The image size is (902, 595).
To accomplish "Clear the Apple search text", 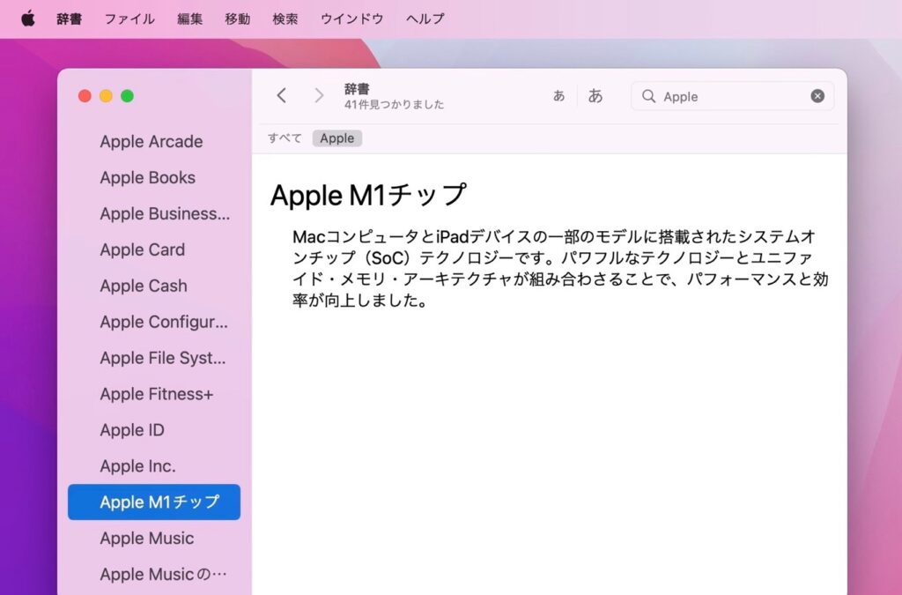I will coord(817,96).
